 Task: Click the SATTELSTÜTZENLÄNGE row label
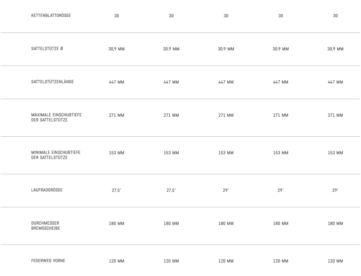(x=52, y=82)
